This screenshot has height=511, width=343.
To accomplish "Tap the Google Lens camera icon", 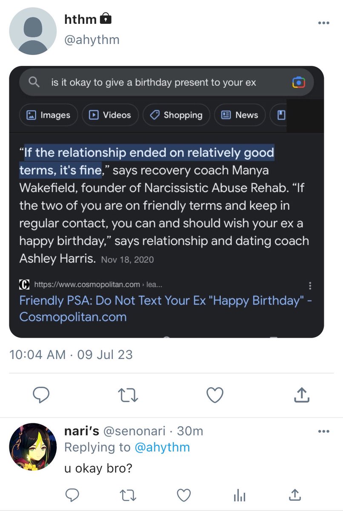I will 298,82.
